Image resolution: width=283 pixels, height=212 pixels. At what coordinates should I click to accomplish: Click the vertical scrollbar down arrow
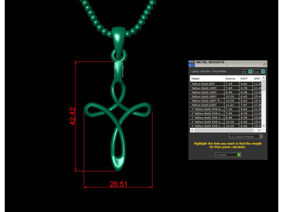(264, 126)
